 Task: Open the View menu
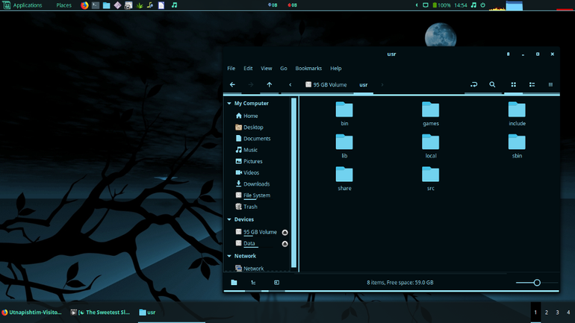pyautogui.click(x=267, y=68)
